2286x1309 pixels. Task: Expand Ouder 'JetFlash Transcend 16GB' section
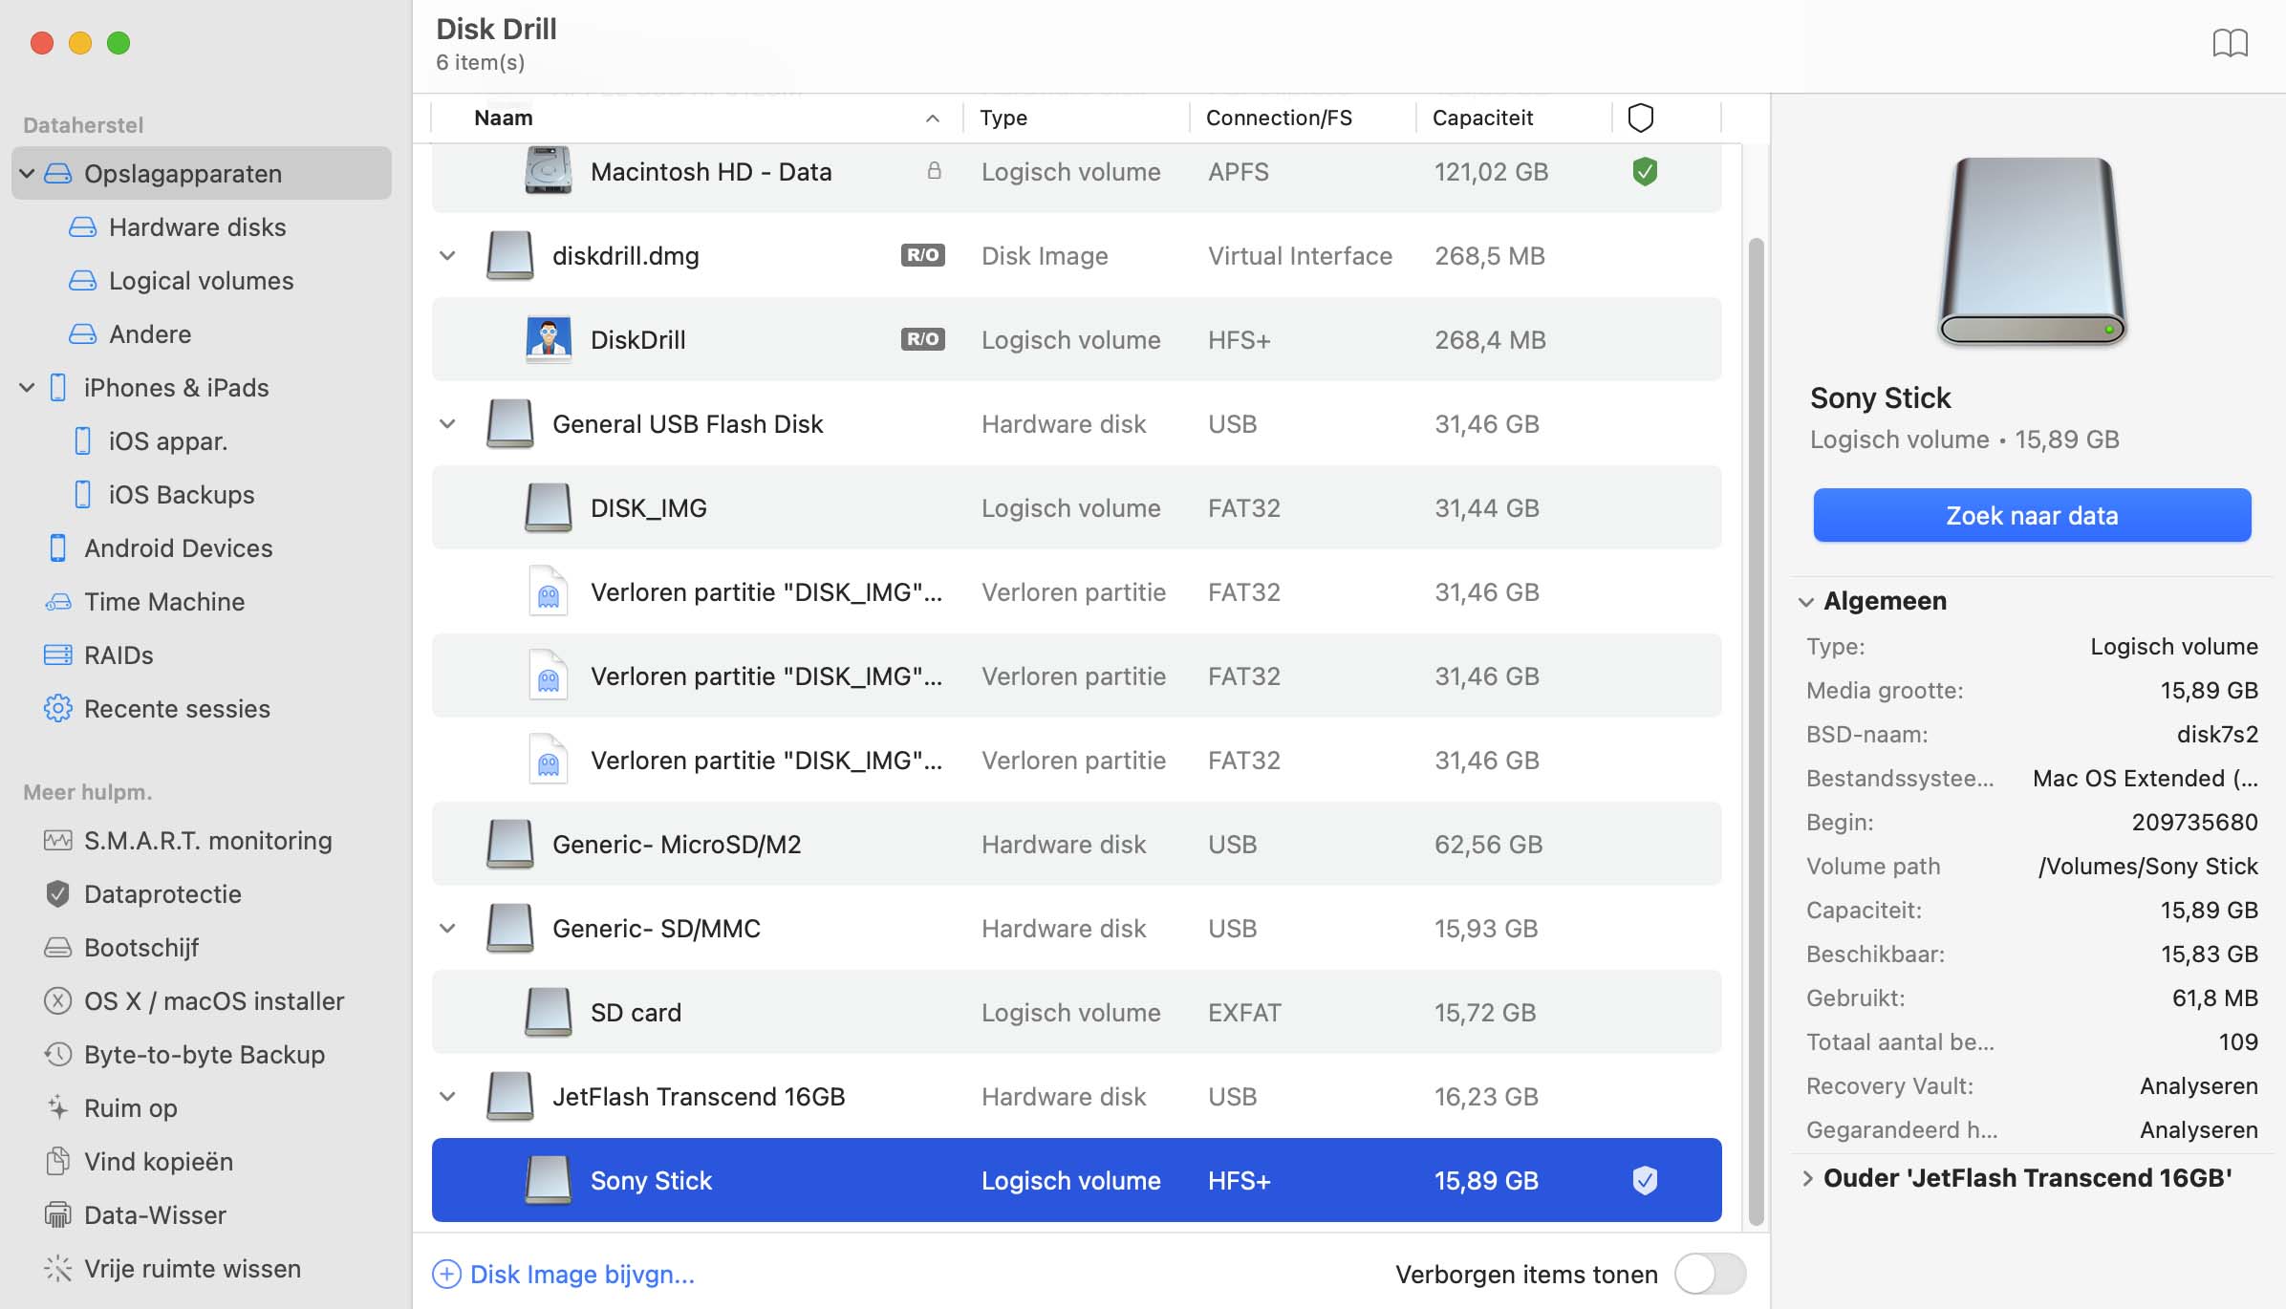click(1806, 1178)
